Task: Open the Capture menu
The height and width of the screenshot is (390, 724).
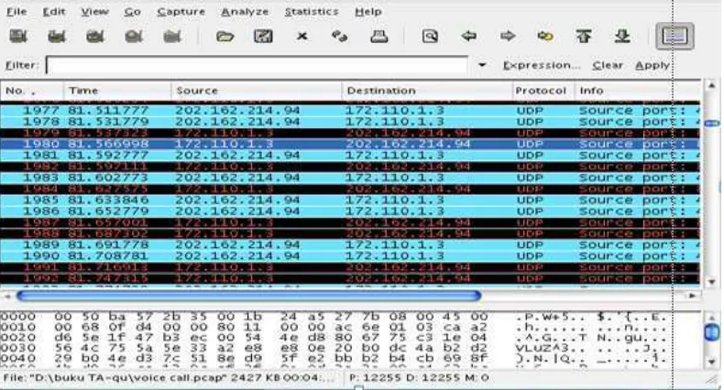Action: (181, 12)
